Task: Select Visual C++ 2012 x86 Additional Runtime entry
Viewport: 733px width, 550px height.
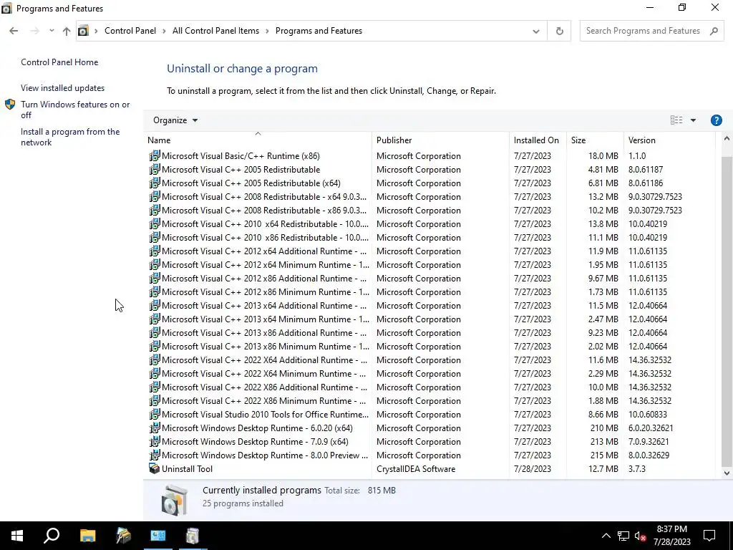Action: coord(264,279)
